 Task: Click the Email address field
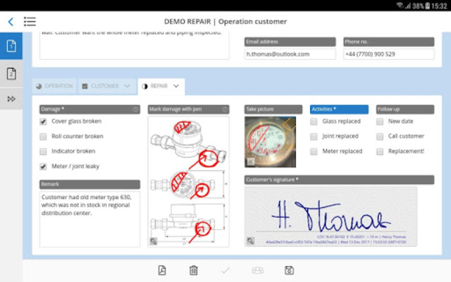pyautogui.click(x=290, y=54)
